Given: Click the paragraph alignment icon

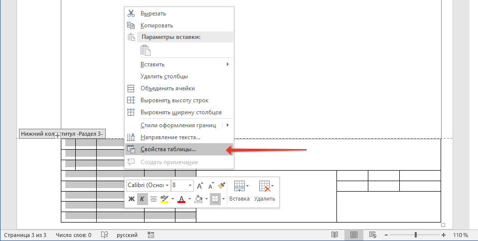Looking at the screenshot, I should [x=154, y=199].
